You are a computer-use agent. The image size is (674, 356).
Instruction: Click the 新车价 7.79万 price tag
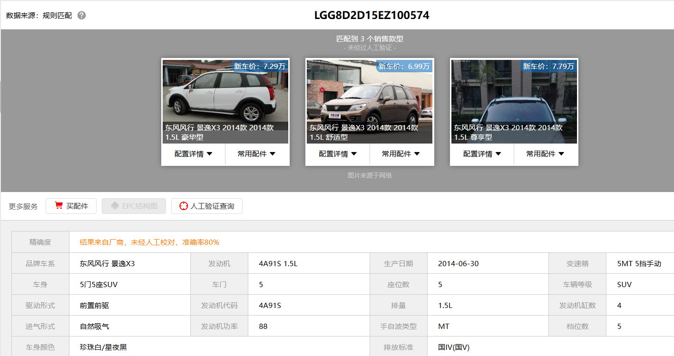click(548, 66)
